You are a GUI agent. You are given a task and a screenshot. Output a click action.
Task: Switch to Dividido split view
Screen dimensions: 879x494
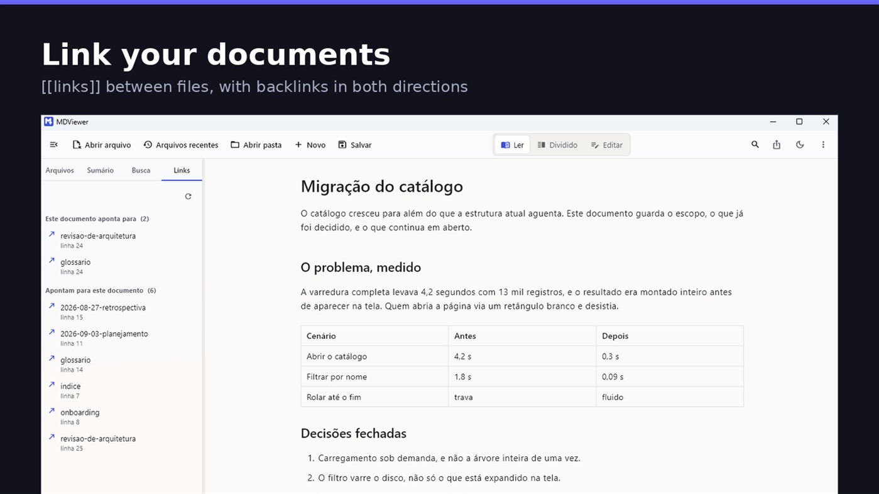[x=557, y=145]
